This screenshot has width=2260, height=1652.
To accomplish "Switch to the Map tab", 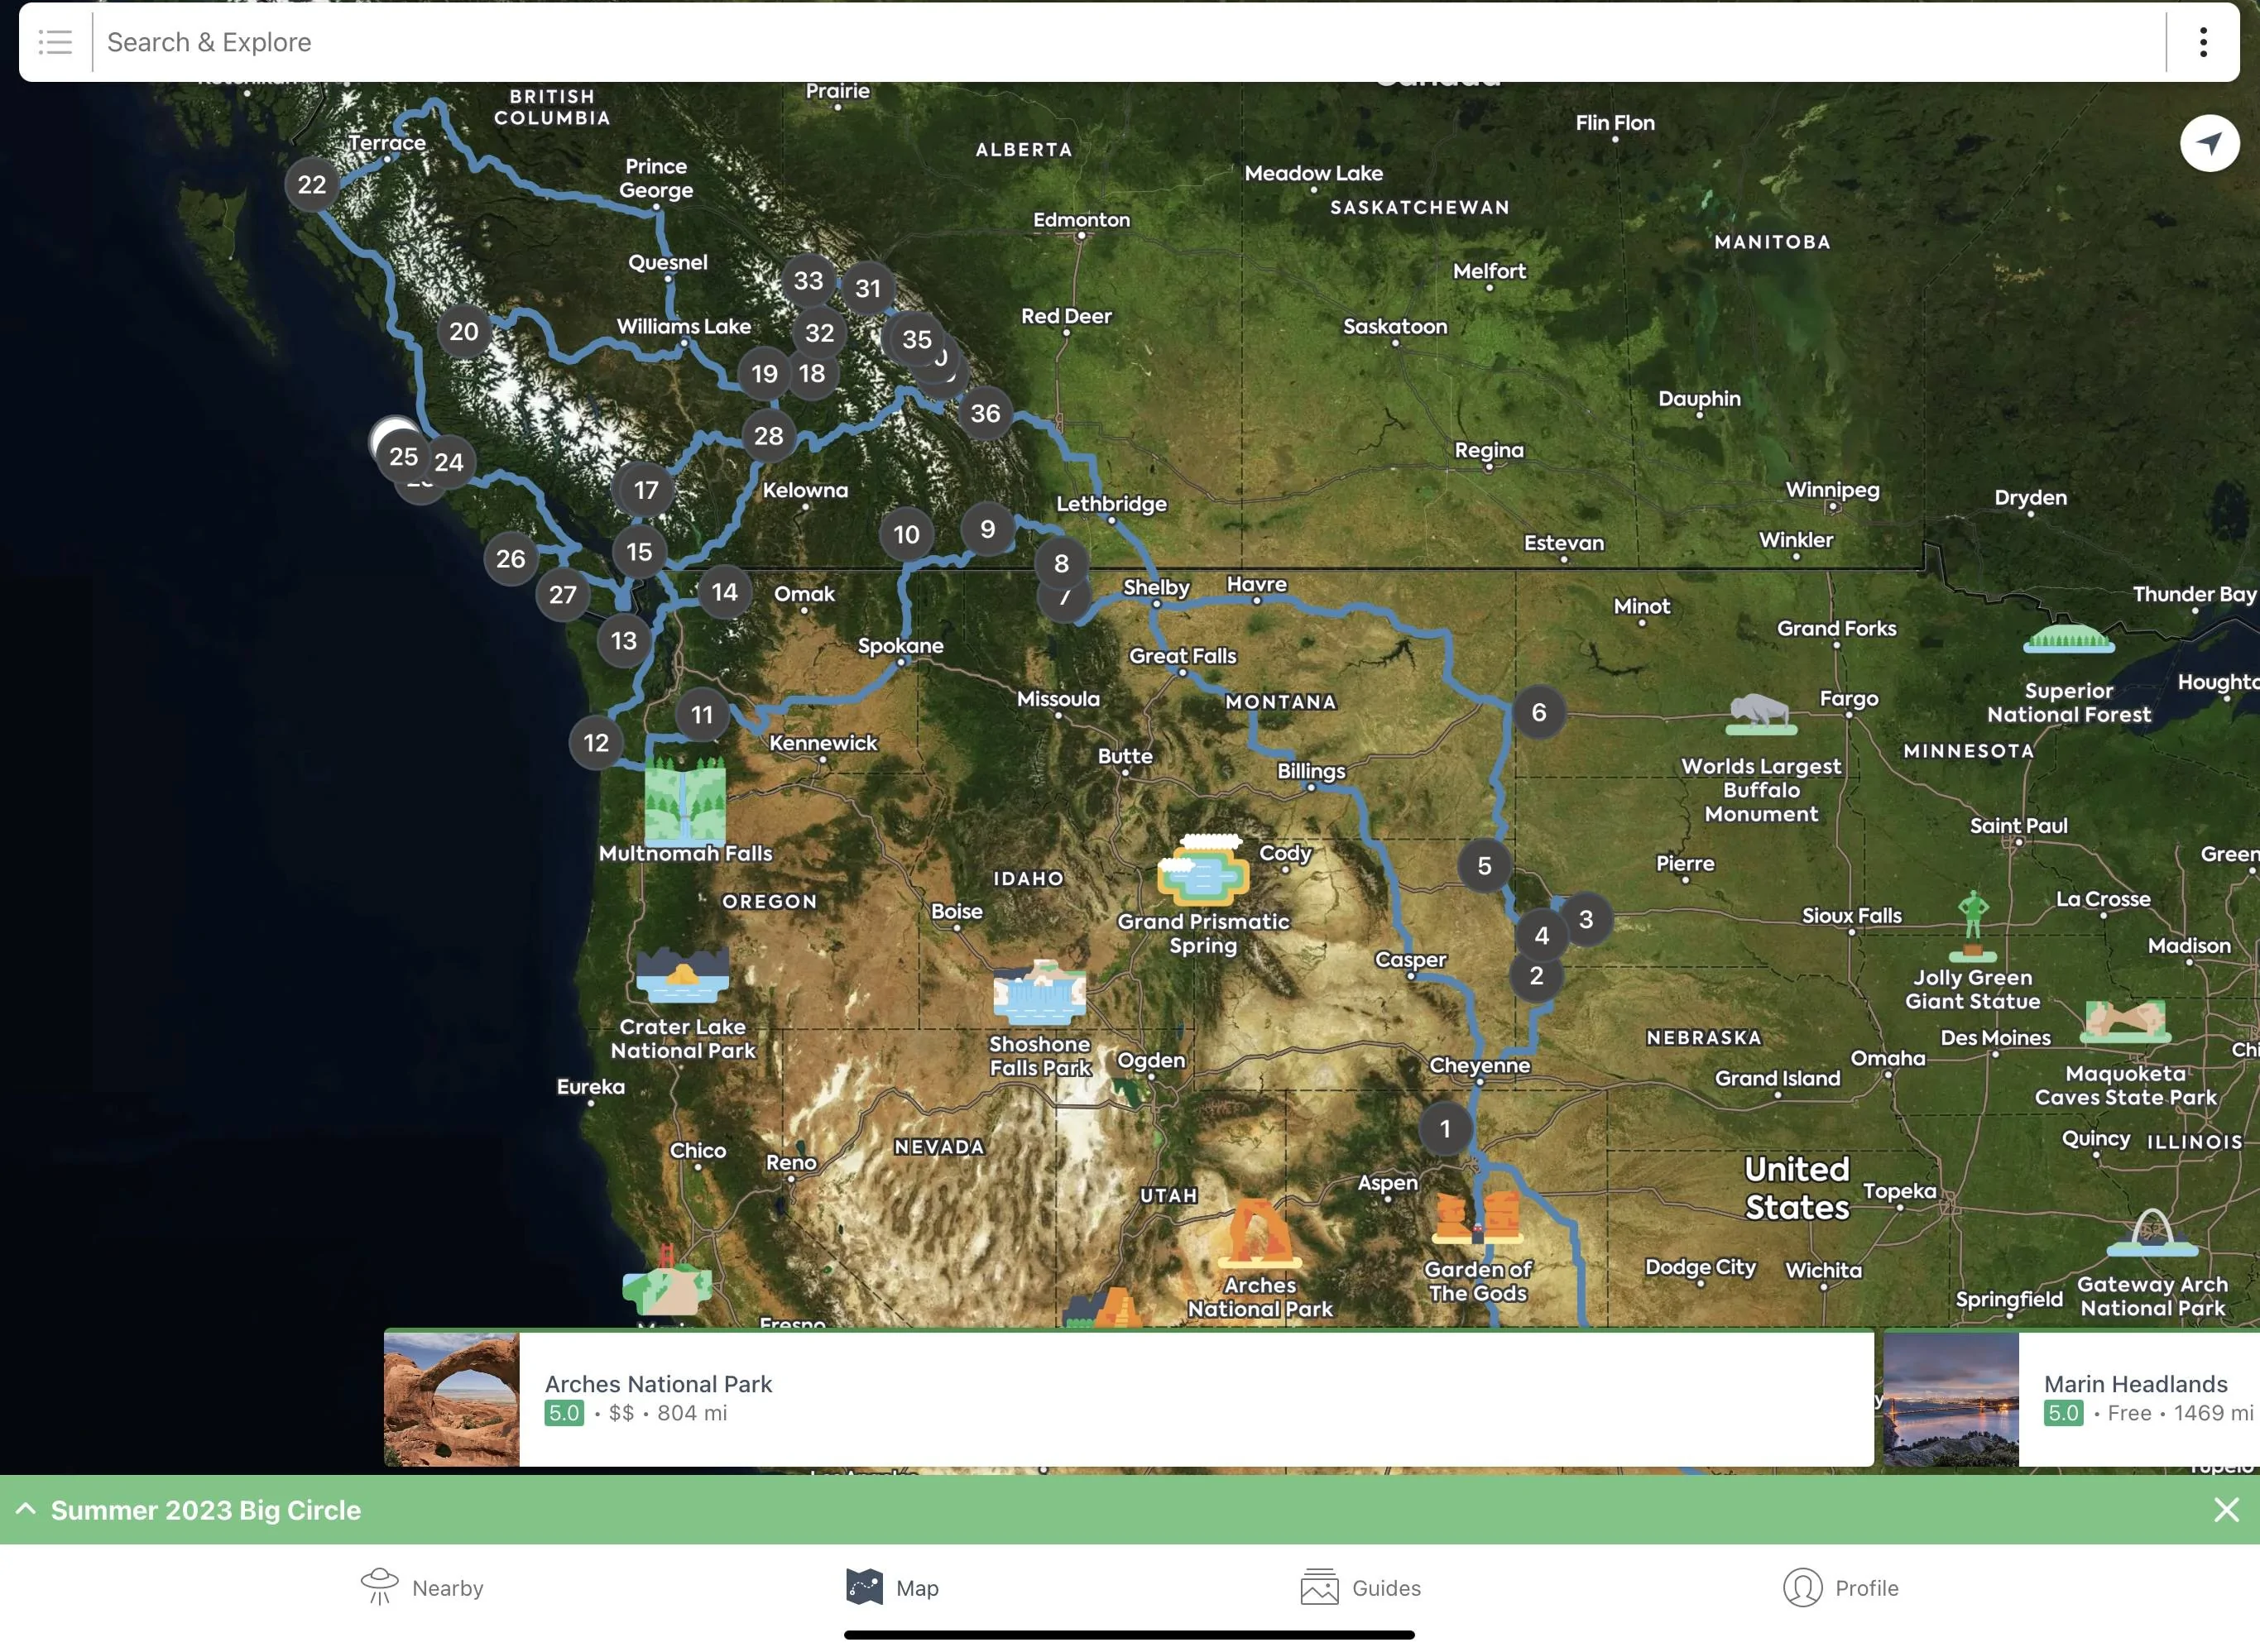I will (x=892, y=1588).
